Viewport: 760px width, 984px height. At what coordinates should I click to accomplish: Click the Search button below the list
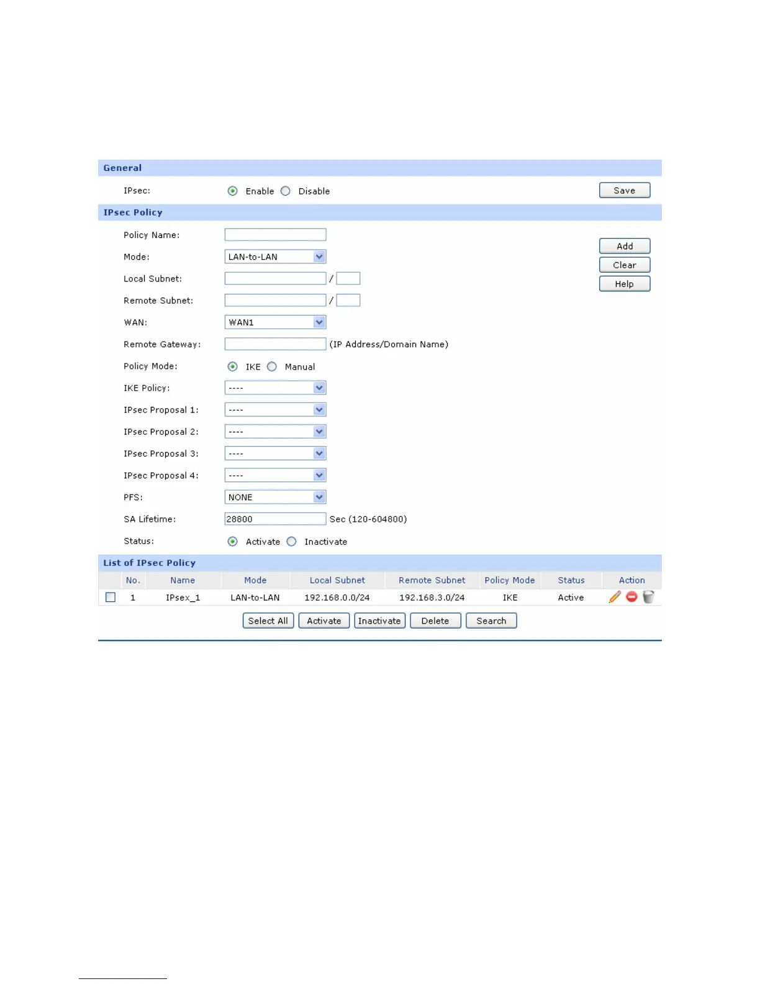coord(491,621)
